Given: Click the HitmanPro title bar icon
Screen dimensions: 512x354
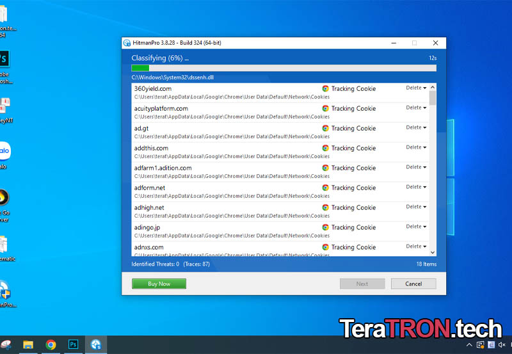Looking at the screenshot, I should pos(127,43).
